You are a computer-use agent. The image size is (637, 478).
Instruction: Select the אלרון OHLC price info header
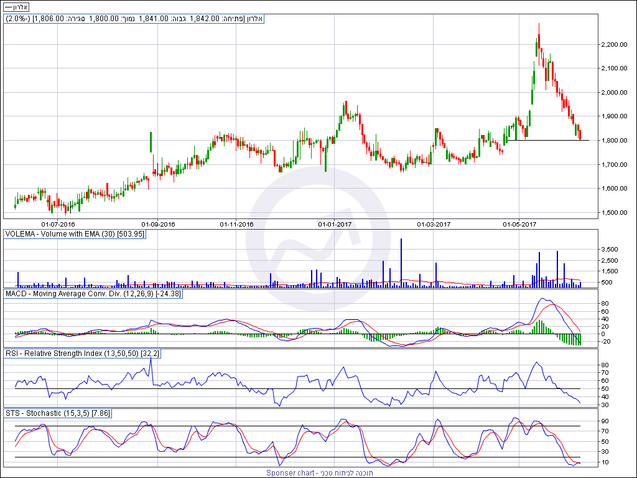coord(134,19)
